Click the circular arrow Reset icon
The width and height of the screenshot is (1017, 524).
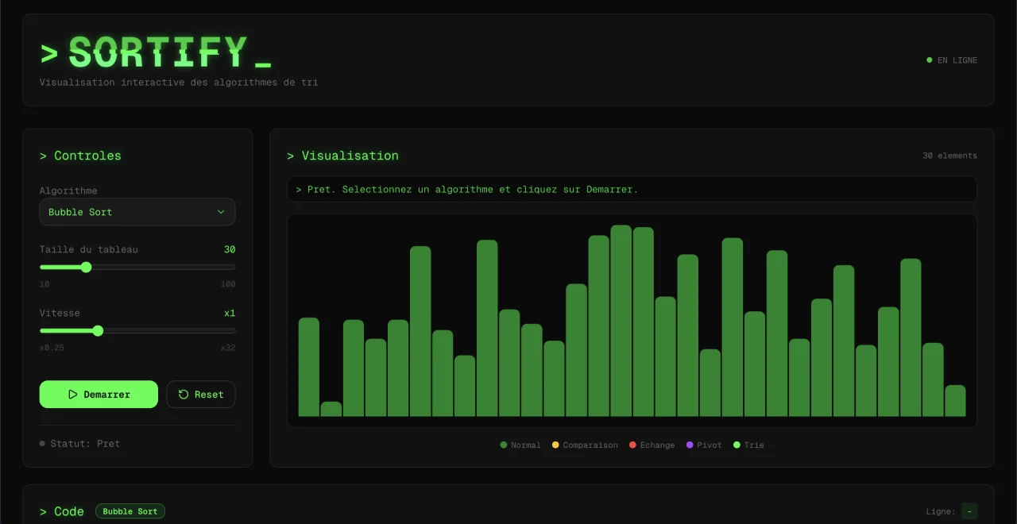pos(184,395)
